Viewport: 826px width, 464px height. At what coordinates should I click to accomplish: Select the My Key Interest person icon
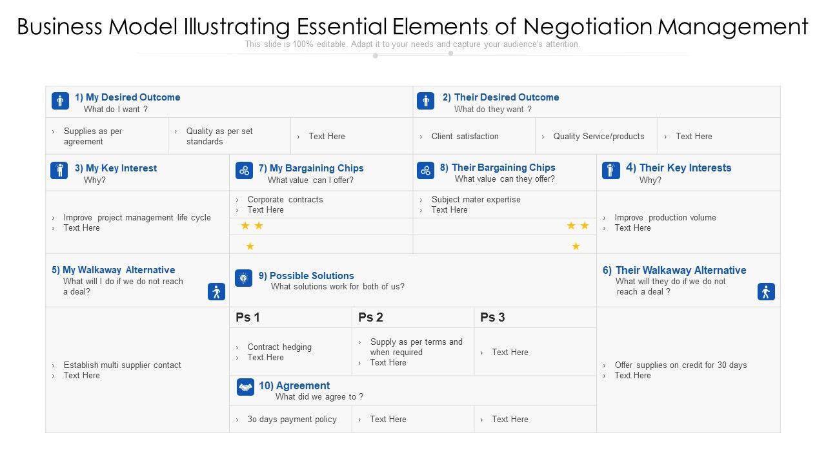(59, 170)
